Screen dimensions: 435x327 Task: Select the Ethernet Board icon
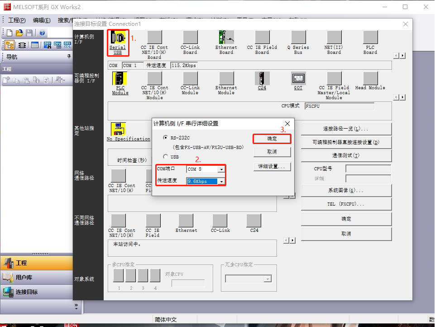pyautogui.click(x=226, y=38)
